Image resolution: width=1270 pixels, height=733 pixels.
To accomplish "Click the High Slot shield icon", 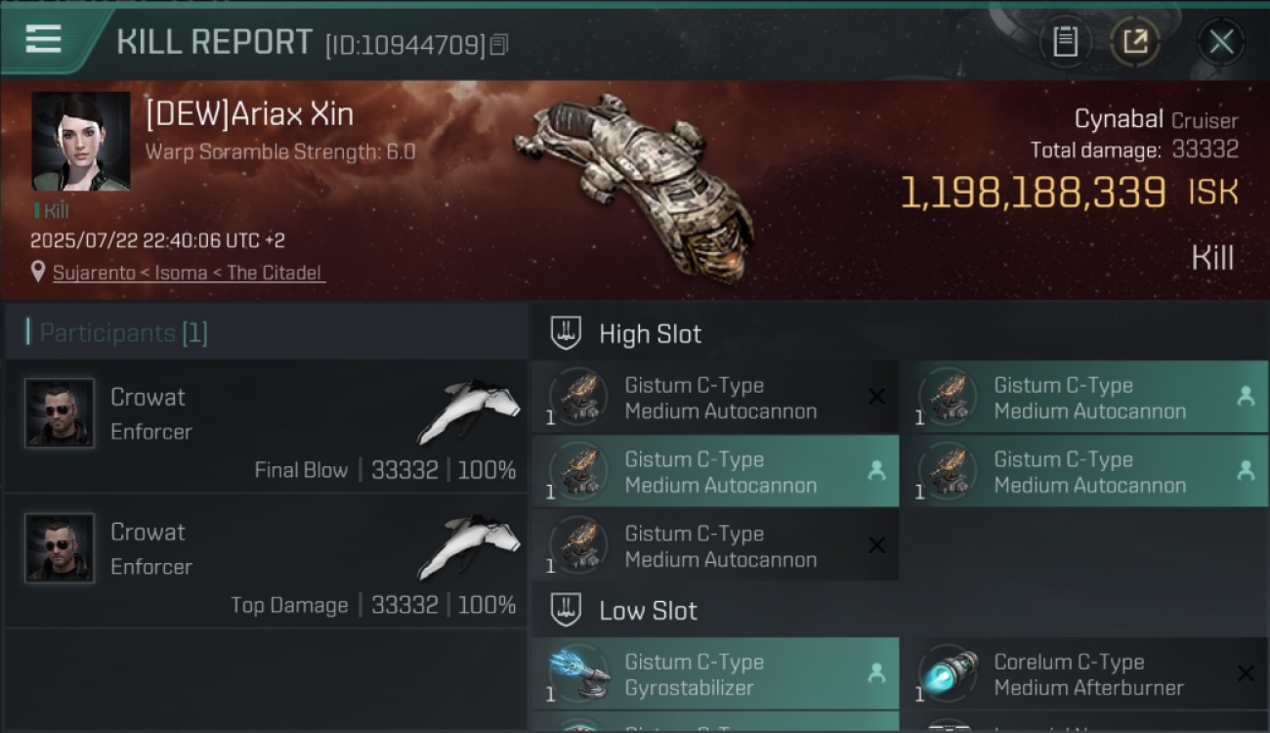I will (567, 333).
